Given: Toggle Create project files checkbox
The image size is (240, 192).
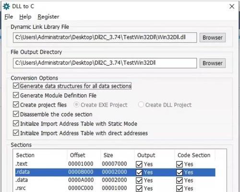Looking at the screenshot, I should pos(16,105).
